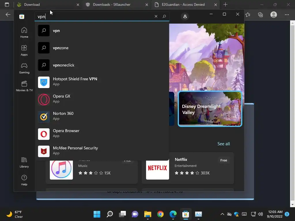Image resolution: width=295 pixels, height=221 pixels.
Task: Click the search magnifier in Store search box
Action: pos(164,16)
